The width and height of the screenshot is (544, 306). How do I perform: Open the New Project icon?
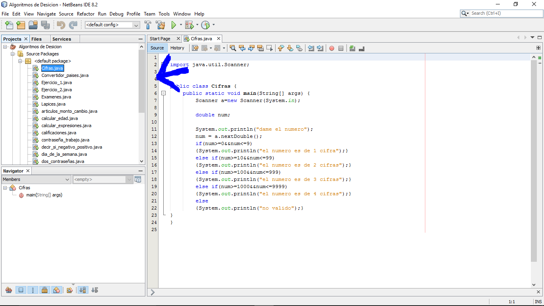tap(21, 25)
